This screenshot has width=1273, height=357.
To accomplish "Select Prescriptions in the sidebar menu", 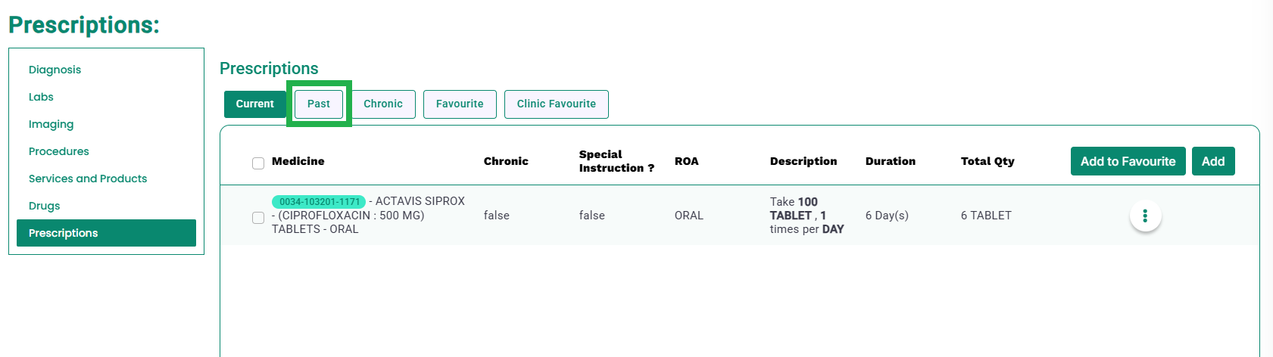I will pos(106,233).
